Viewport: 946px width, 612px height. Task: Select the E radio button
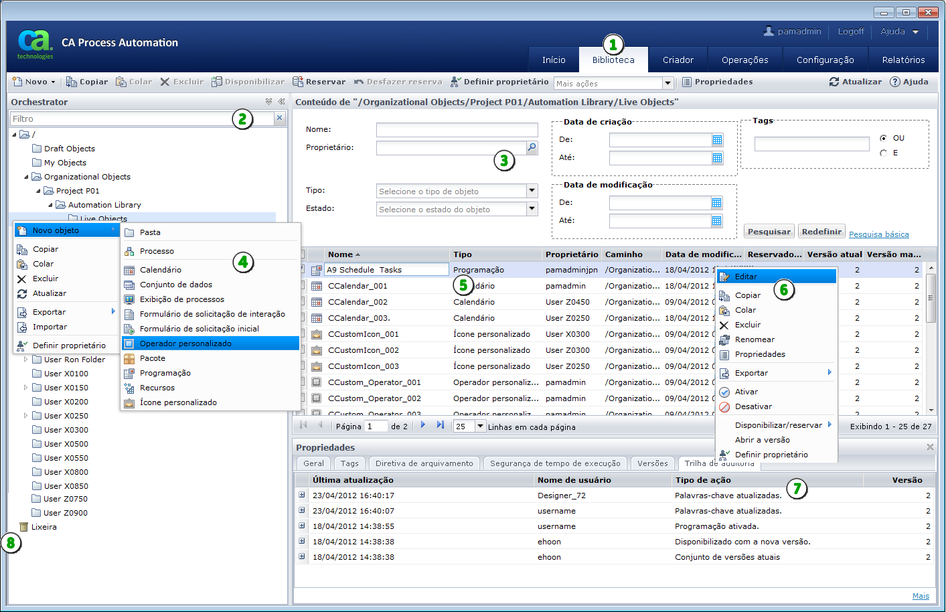[884, 153]
